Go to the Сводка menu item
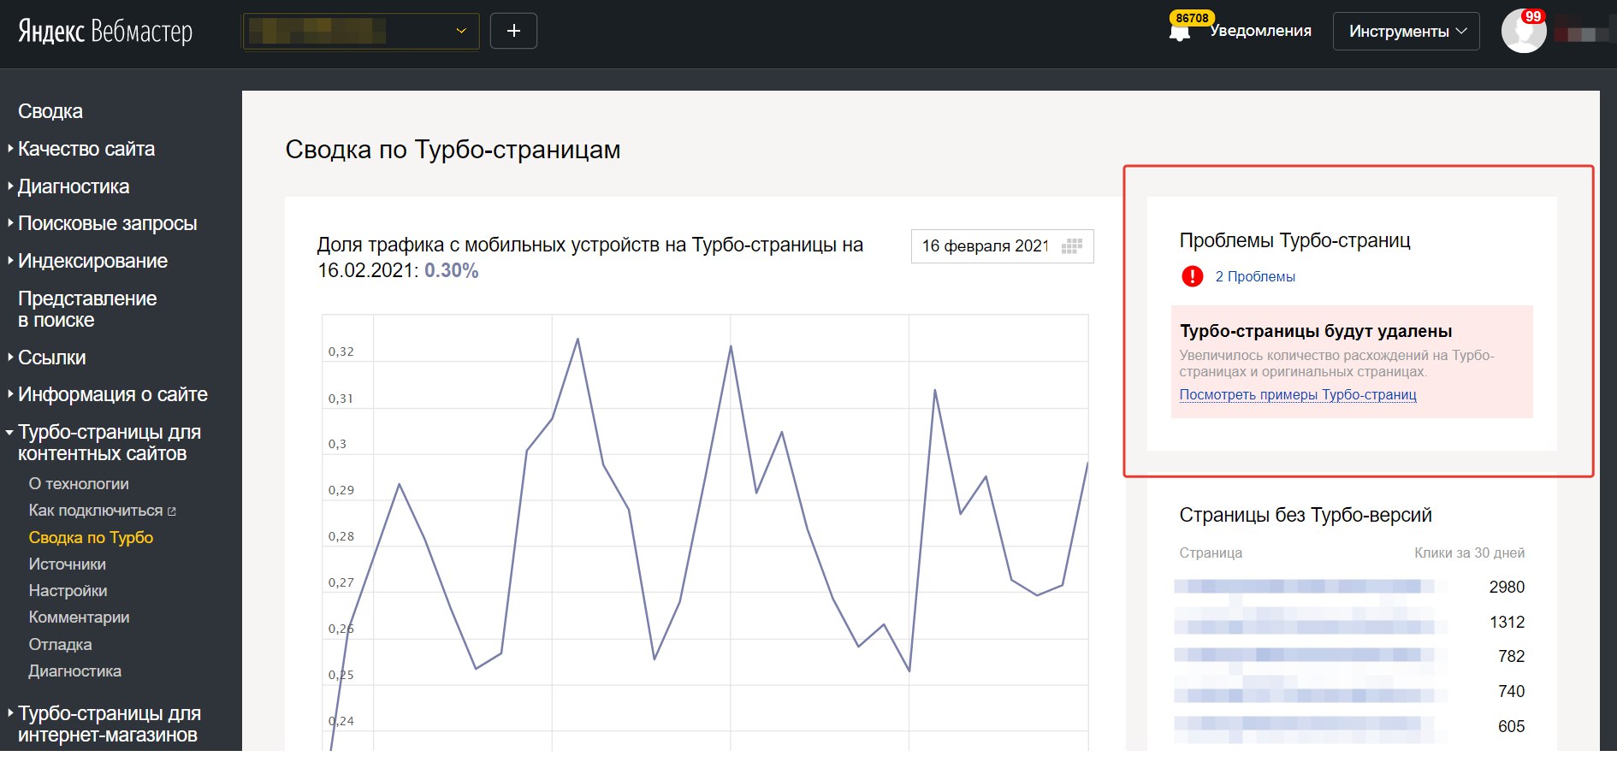The image size is (1617, 780). (x=50, y=111)
